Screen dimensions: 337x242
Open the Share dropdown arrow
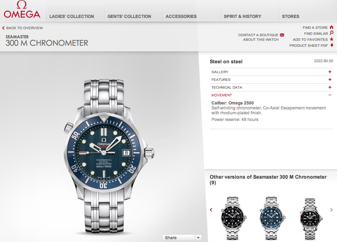click(x=198, y=238)
